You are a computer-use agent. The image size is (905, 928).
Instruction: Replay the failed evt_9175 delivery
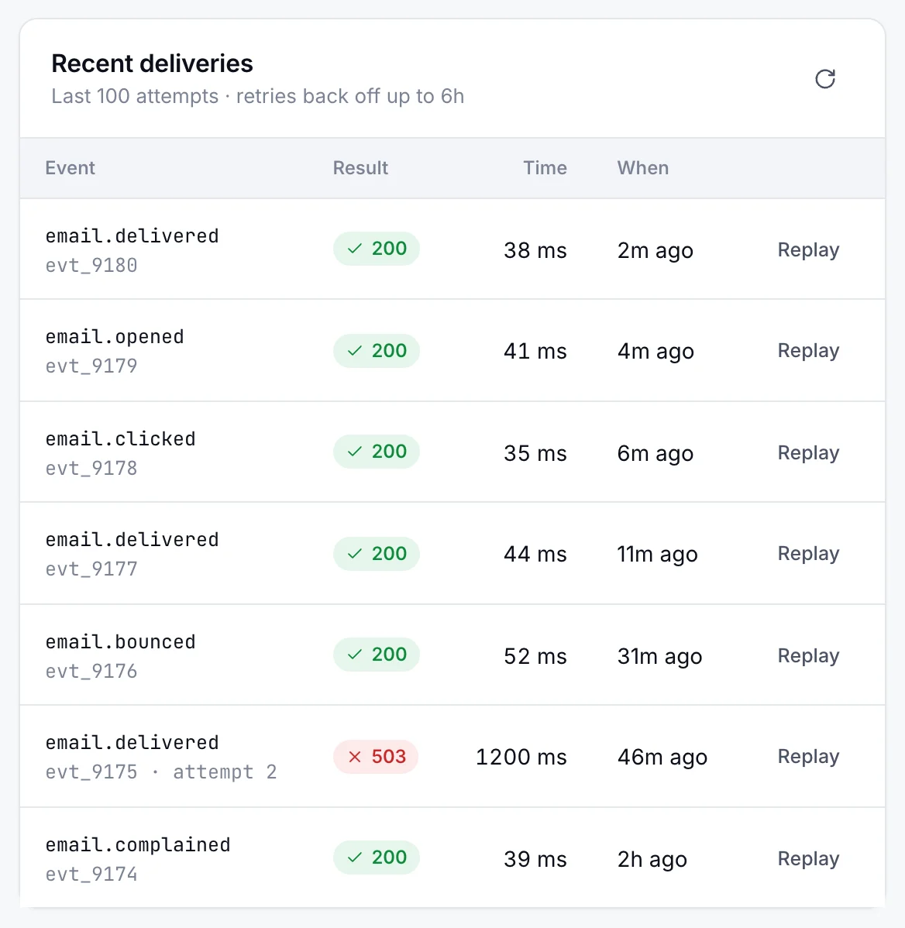(x=808, y=756)
